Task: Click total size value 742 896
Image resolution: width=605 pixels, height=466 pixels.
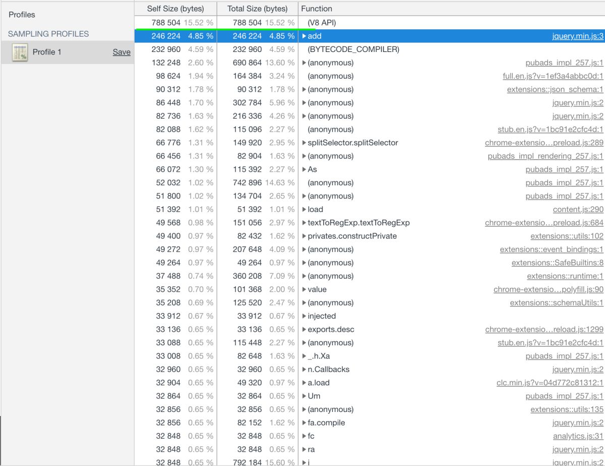Action: tap(248, 183)
